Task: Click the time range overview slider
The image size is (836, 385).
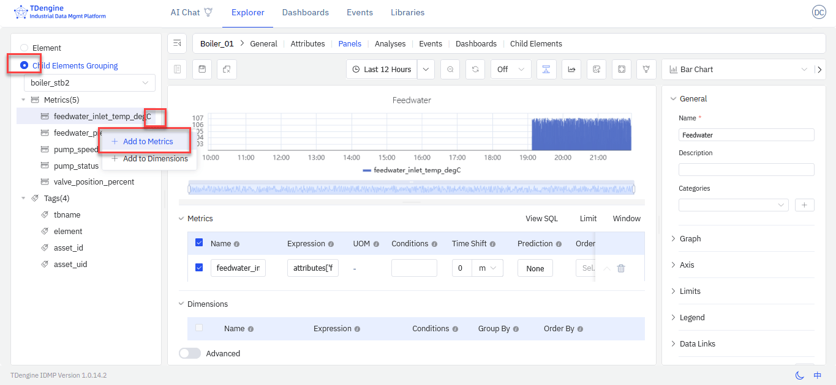Action: [411, 189]
